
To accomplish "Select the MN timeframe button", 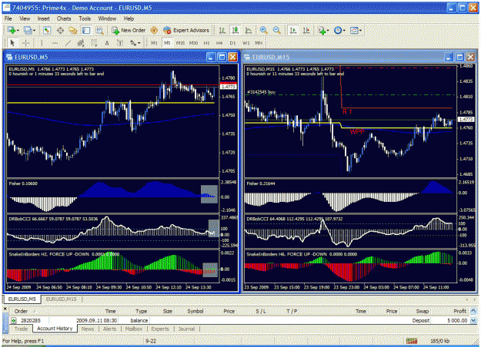I will click(259, 43).
